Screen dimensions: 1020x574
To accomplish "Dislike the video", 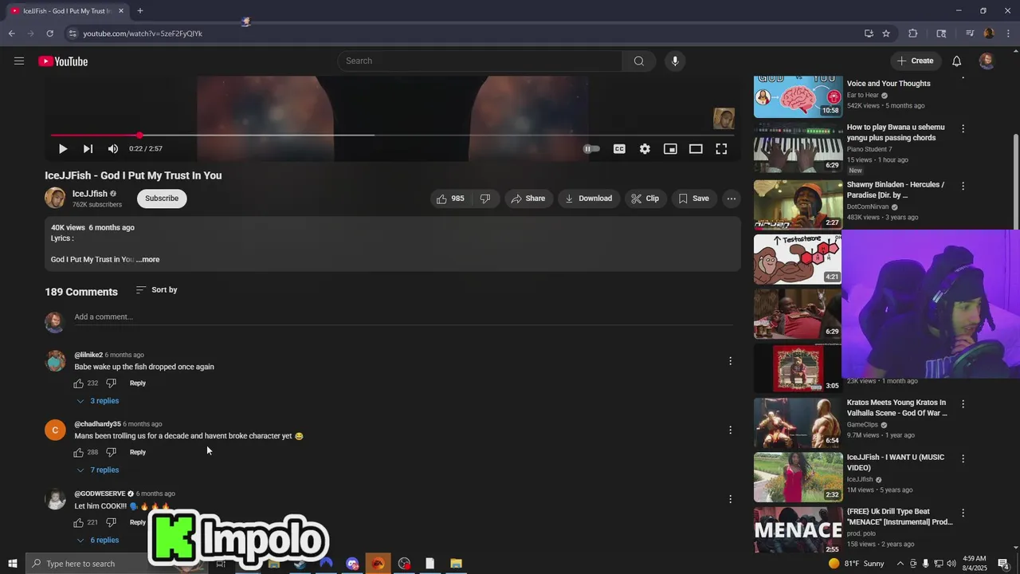I will [485, 199].
